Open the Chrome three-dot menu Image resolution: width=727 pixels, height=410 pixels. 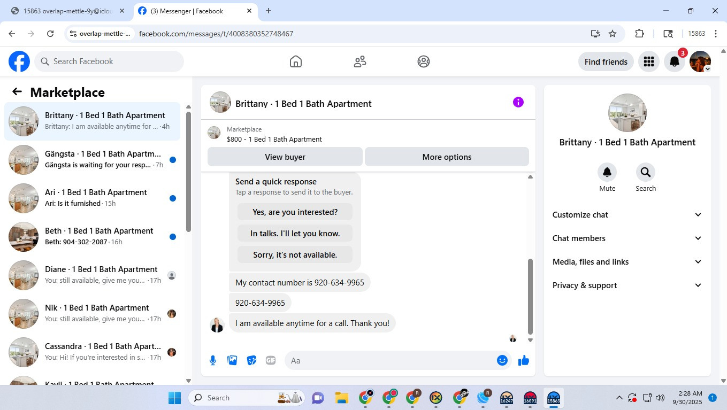[x=716, y=34]
